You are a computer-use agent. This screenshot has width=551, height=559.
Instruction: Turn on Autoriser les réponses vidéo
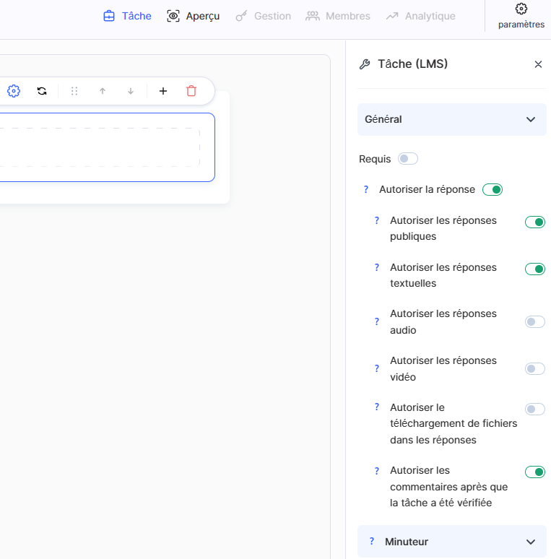534,369
